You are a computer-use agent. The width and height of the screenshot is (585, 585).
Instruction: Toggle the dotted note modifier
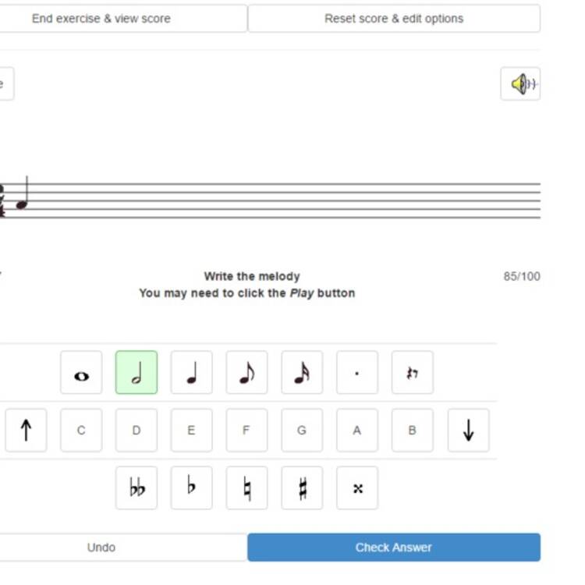point(357,372)
